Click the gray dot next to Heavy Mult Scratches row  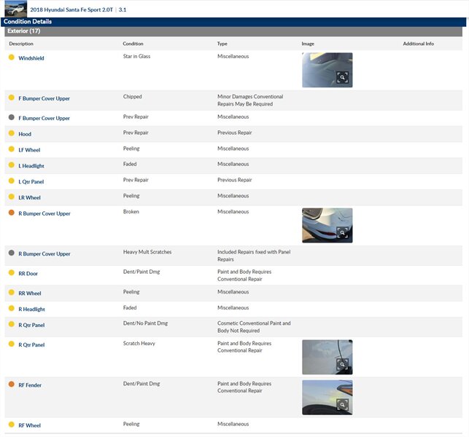click(11, 253)
